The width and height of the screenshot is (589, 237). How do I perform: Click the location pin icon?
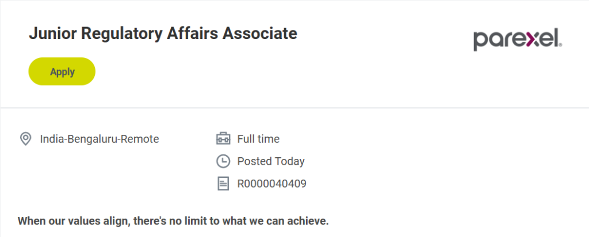[x=25, y=139]
